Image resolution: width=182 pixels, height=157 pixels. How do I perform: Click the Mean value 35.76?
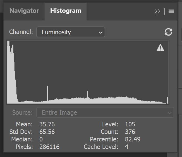pyautogui.click(x=47, y=124)
